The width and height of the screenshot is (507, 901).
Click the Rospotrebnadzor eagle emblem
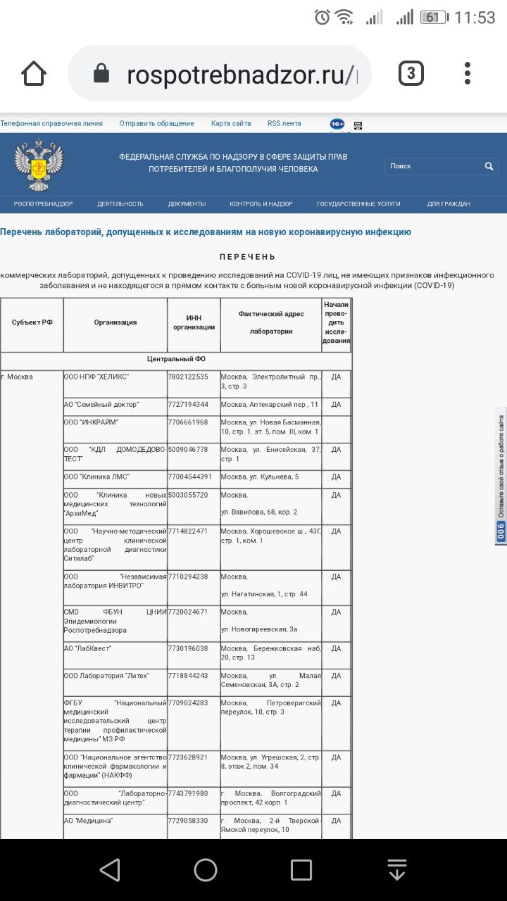point(39,165)
